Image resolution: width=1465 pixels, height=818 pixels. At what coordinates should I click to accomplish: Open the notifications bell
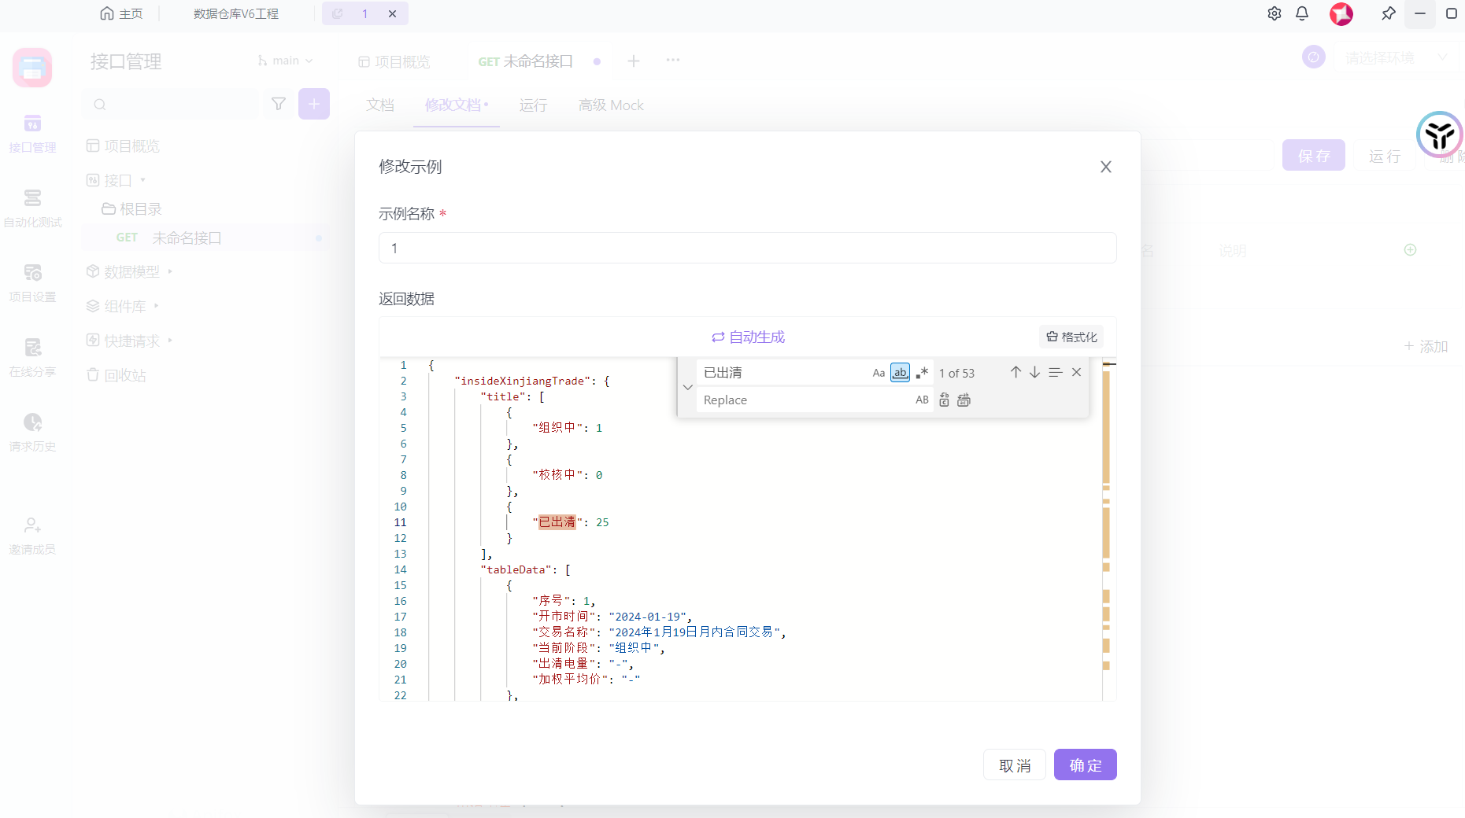click(x=1302, y=13)
